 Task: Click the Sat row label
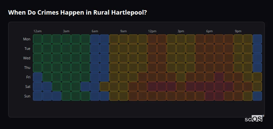[28, 87]
